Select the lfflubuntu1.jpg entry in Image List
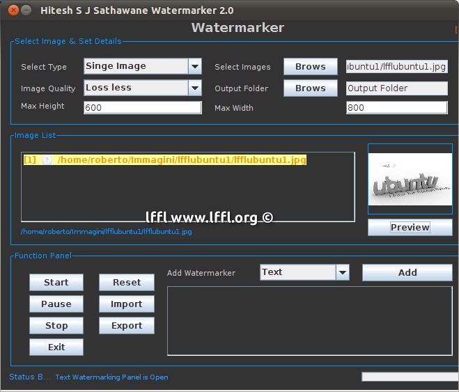 (181, 160)
